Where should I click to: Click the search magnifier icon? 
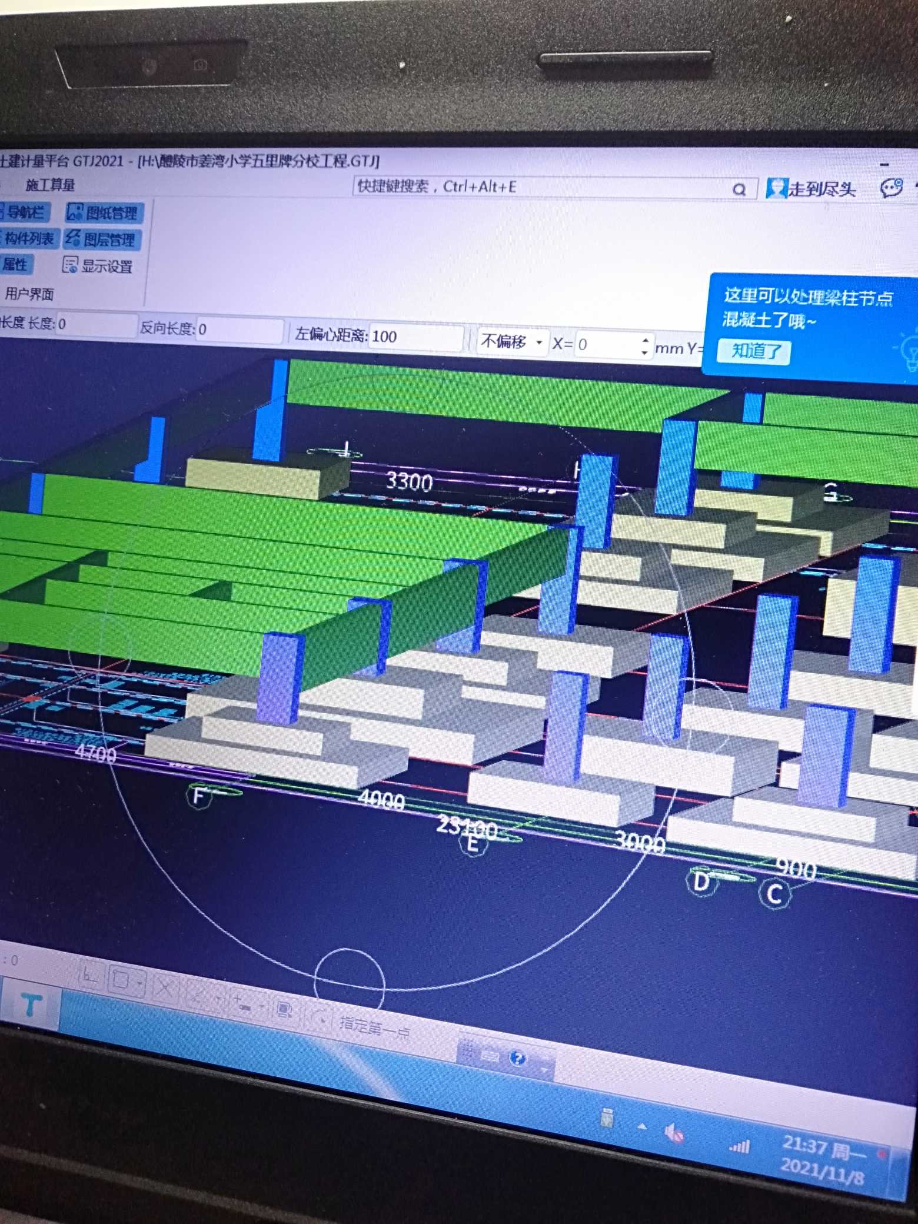coord(740,189)
